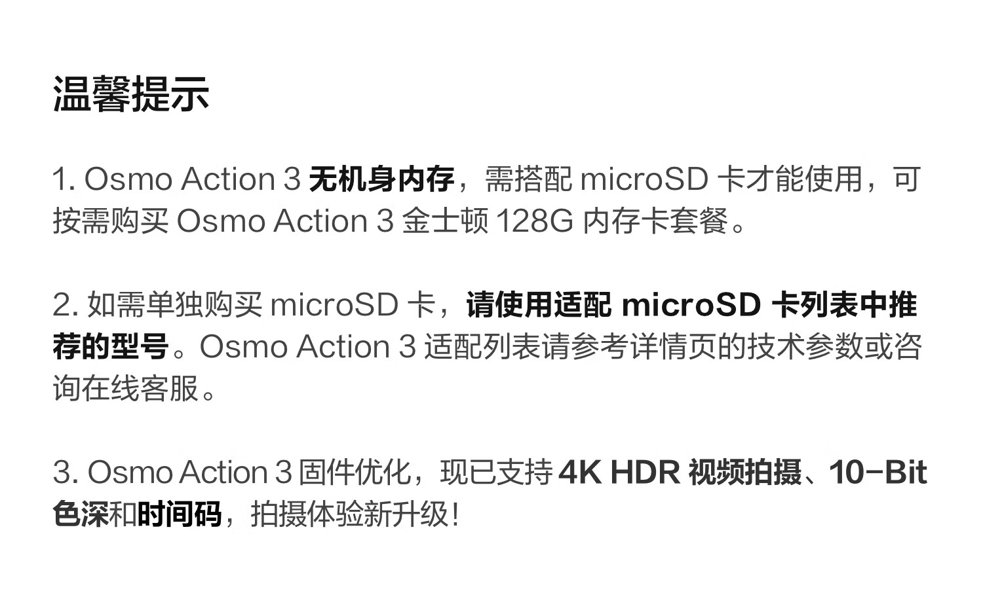
Task: Click the bold 卡列表中推 text
Action: pos(844,305)
